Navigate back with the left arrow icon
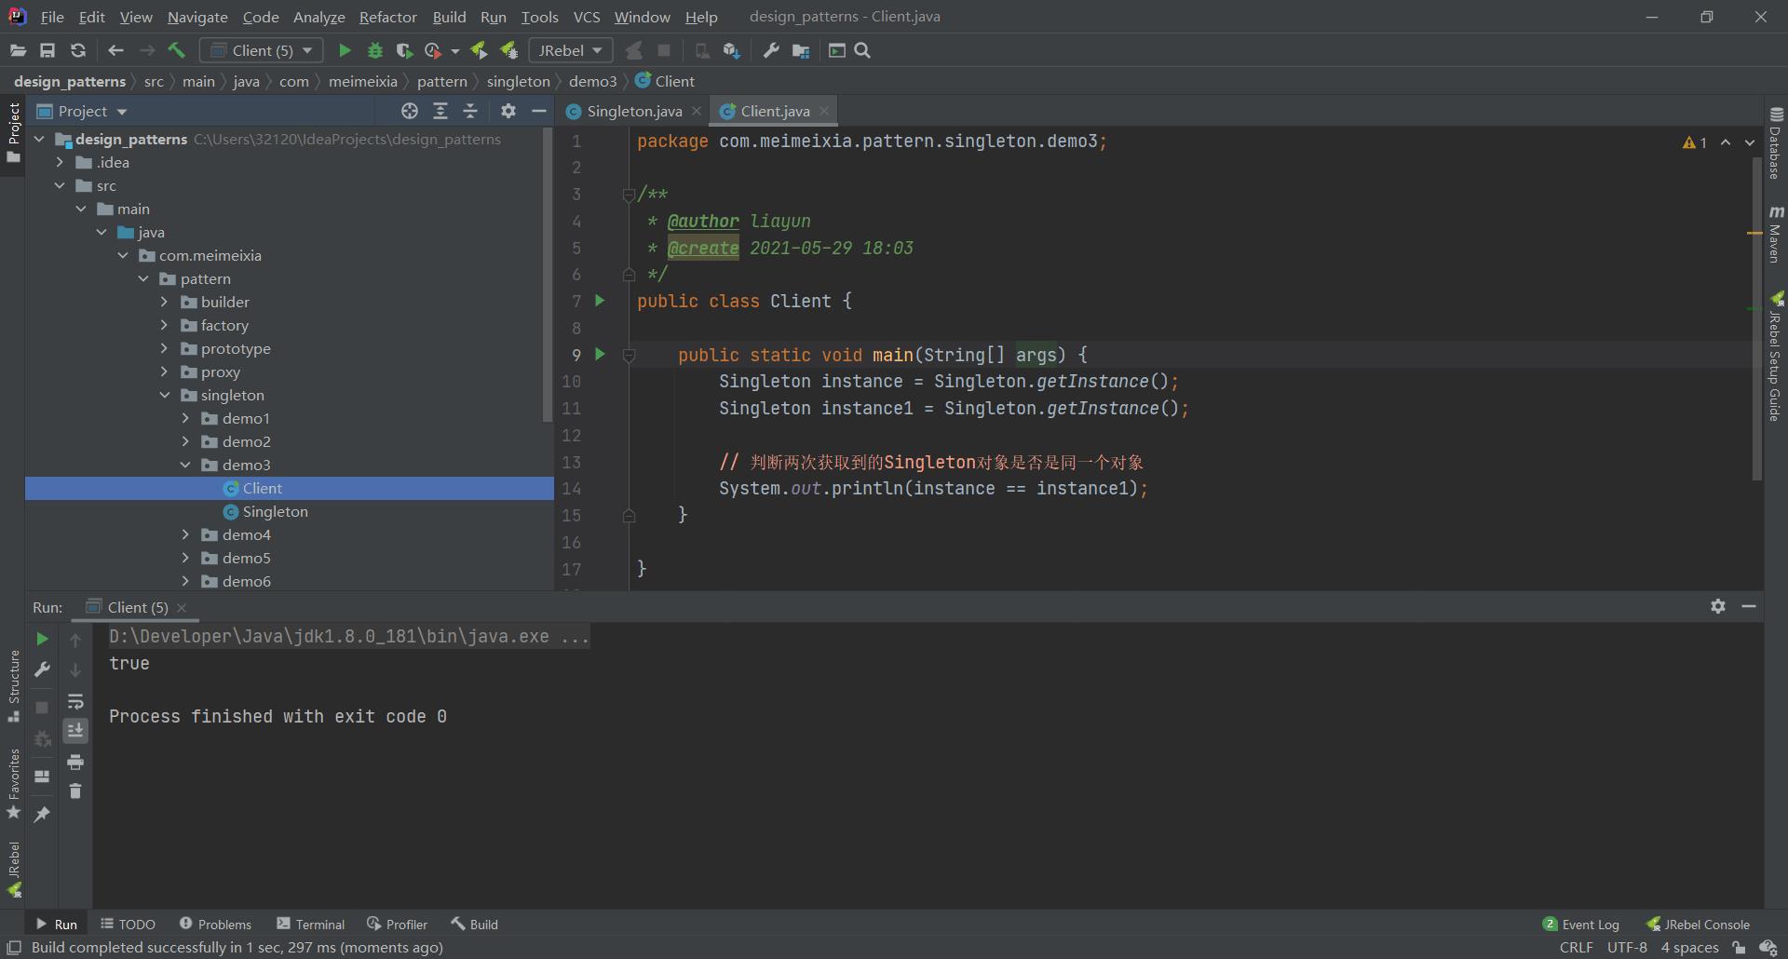1788x959 pixels. pyautogui.click(x=115, y=50)
